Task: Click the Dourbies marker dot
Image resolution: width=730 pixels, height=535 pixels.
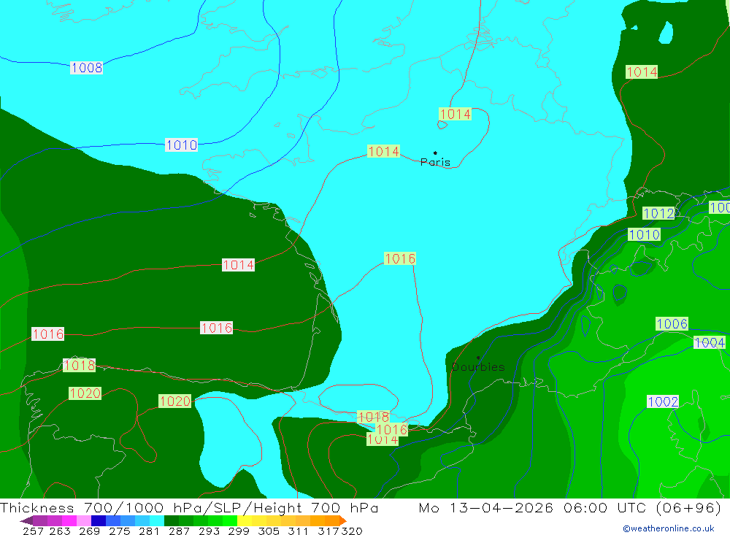Action: [478, 358]
